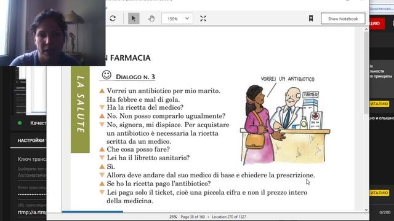The height and width of the screenshot is (221, 394).
Task: Click 'Location 270 of 1327' in status bar
Action: click(229, 217)
